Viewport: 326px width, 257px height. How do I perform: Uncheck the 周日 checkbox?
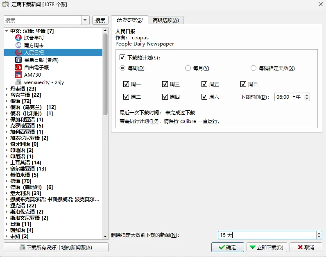coord(243,84)
